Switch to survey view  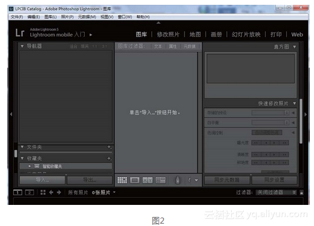point(160,180)
